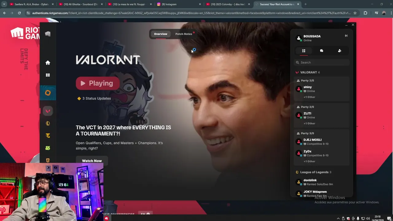Collapse the friends social panel
This screenshot has width=393, height=221.
point(346,36)
